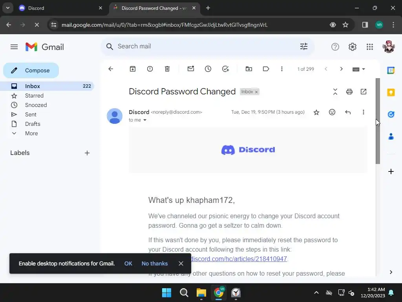The height and width of the screenshot is (302, 402).
Task: Remove the Inbox label chip
Action: [256, 92]
